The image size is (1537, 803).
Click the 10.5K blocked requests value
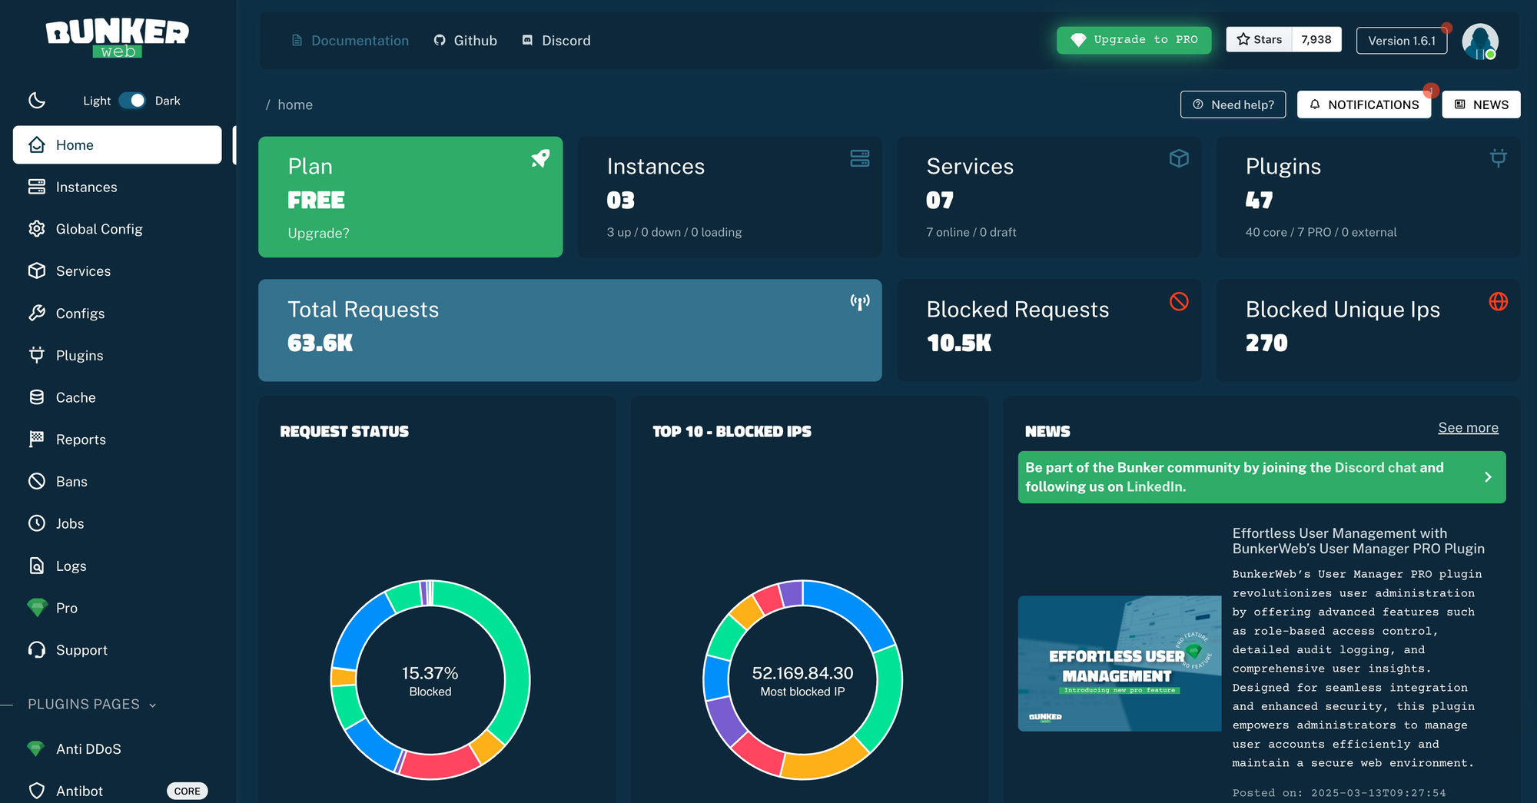coord(959,343)
